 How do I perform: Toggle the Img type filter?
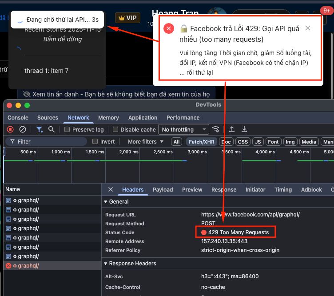pyautogui.click(x=290, y=142)
